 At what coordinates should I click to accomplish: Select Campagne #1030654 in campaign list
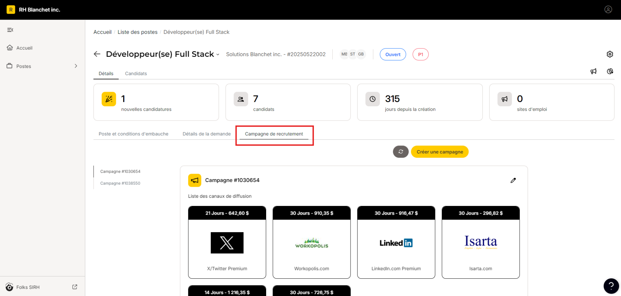(x=120, y=171)
